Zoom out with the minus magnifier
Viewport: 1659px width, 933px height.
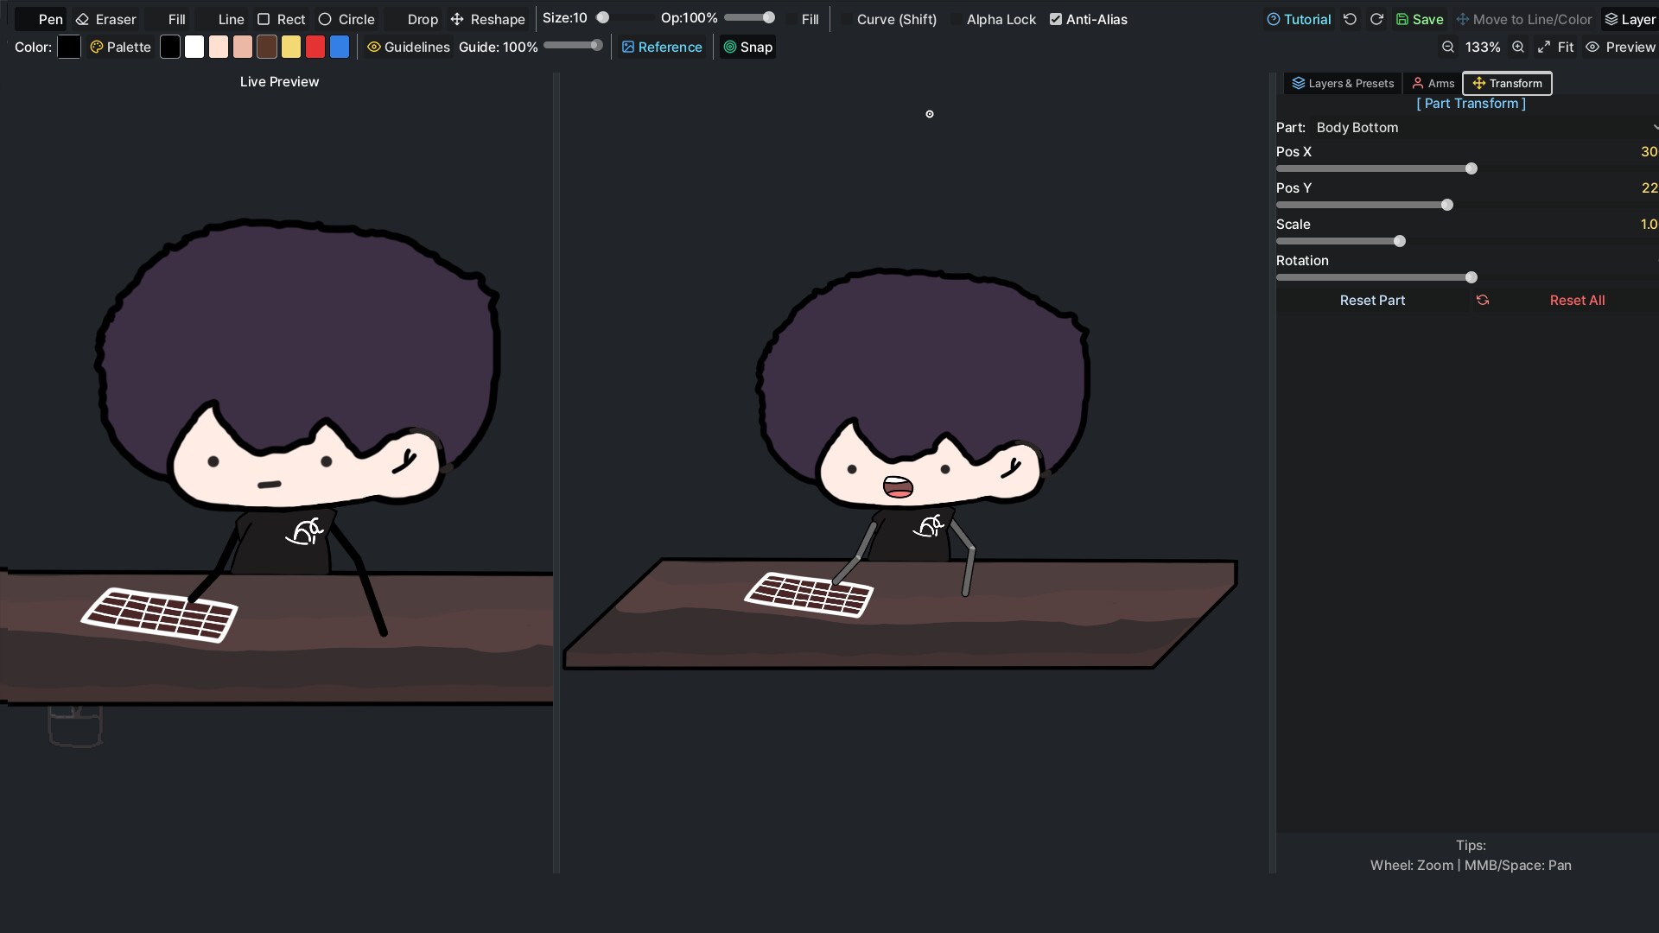click(1448, 47)
